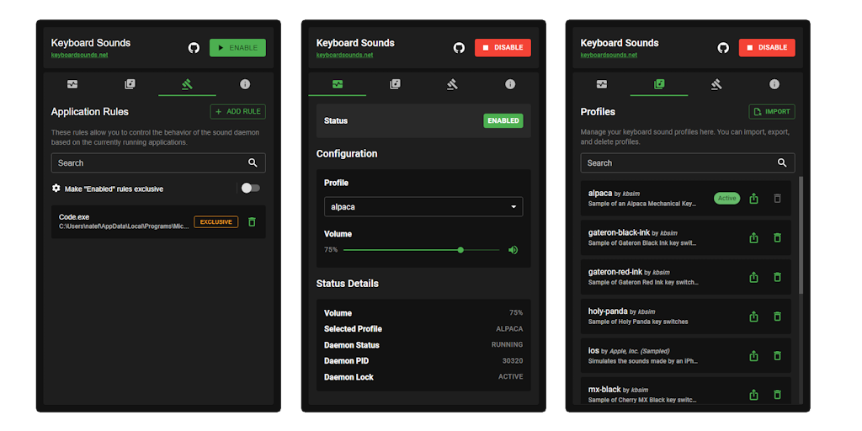
Task: Export the alpaca profile
Action: click(x=753, y=199)
